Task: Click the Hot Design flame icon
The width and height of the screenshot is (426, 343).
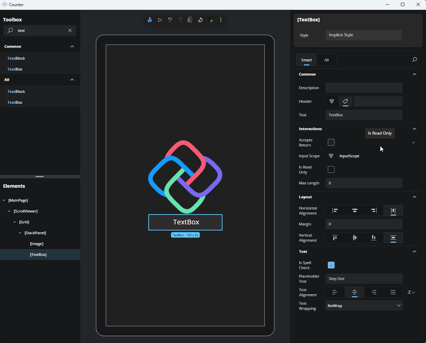Action: tap(150, 20)
